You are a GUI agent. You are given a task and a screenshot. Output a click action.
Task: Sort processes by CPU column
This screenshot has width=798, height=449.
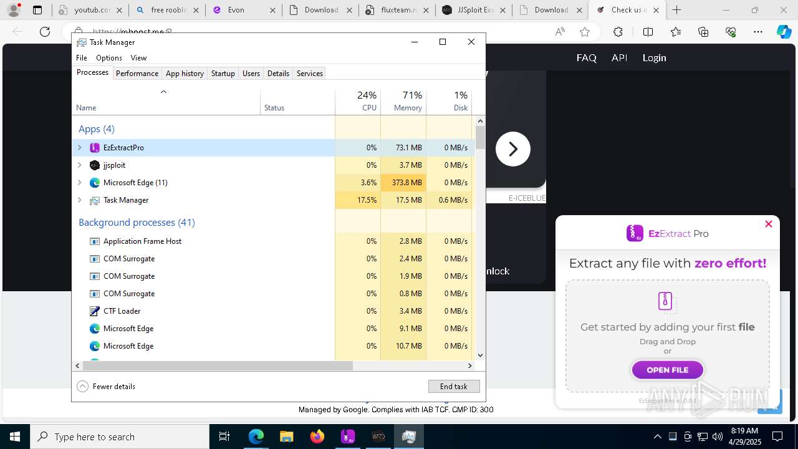coord(358,102)
